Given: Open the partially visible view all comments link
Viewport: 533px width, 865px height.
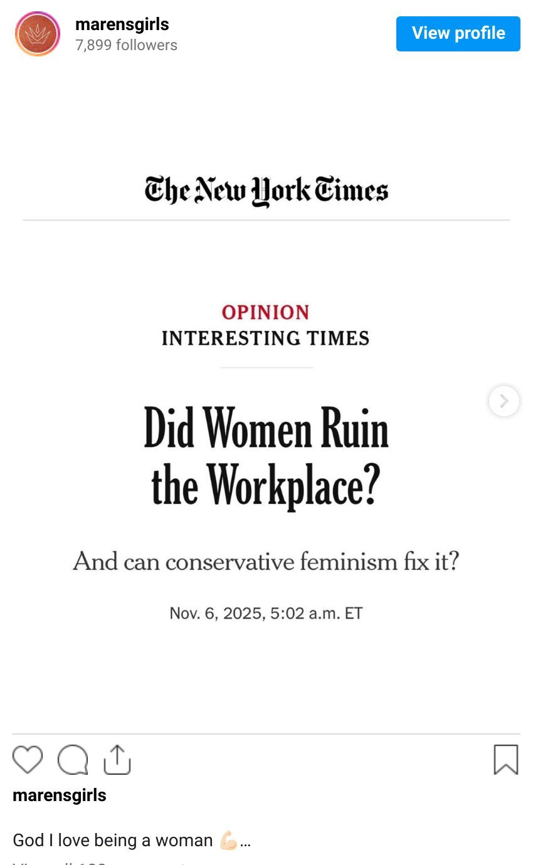Looking at the screenshot, I should pyautogui.click(x=100, y=862).
